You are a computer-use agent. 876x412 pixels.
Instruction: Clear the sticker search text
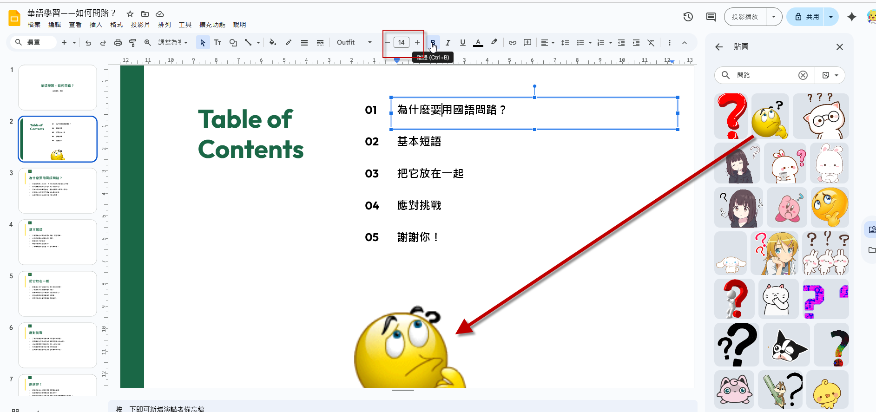tap(803, 75)
